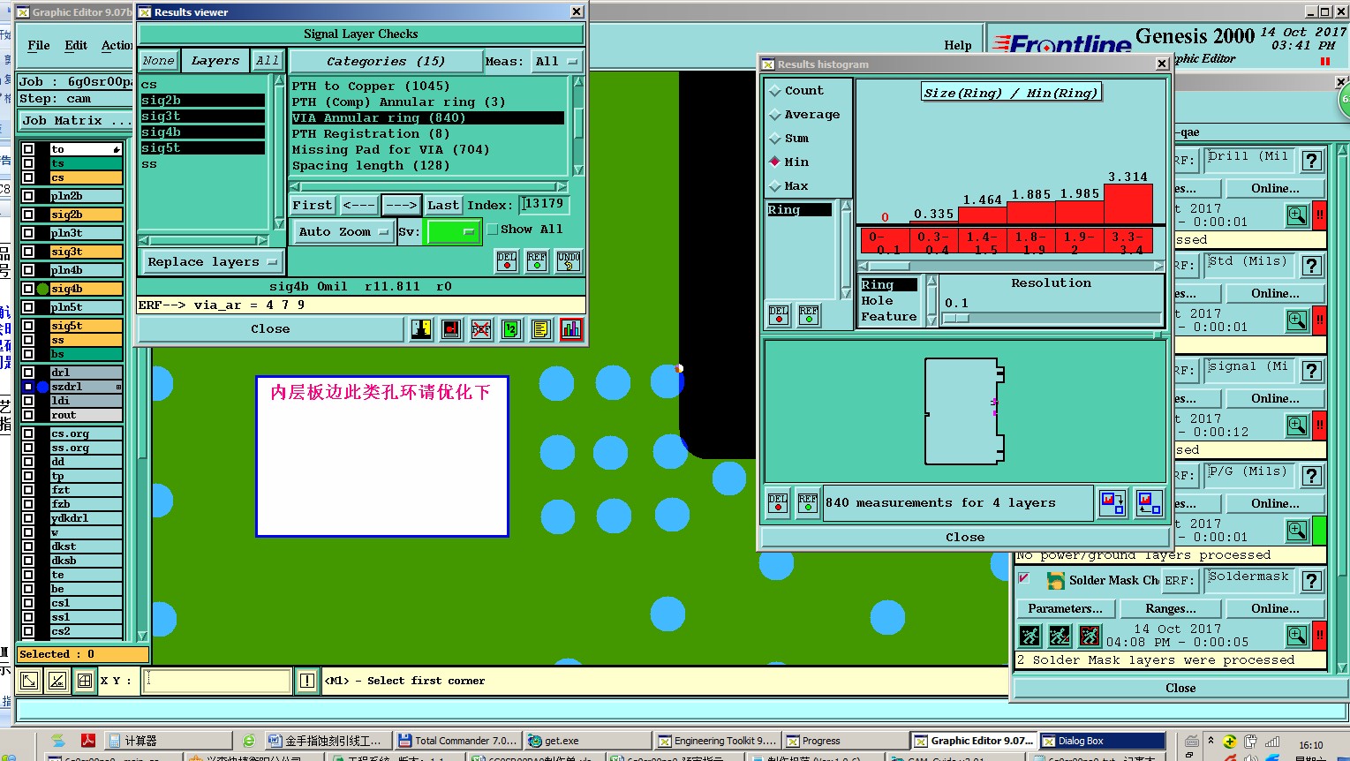The image size is (1350, 761).
Task: Click the red 3.314 histogram bar
Action: 1128,204
